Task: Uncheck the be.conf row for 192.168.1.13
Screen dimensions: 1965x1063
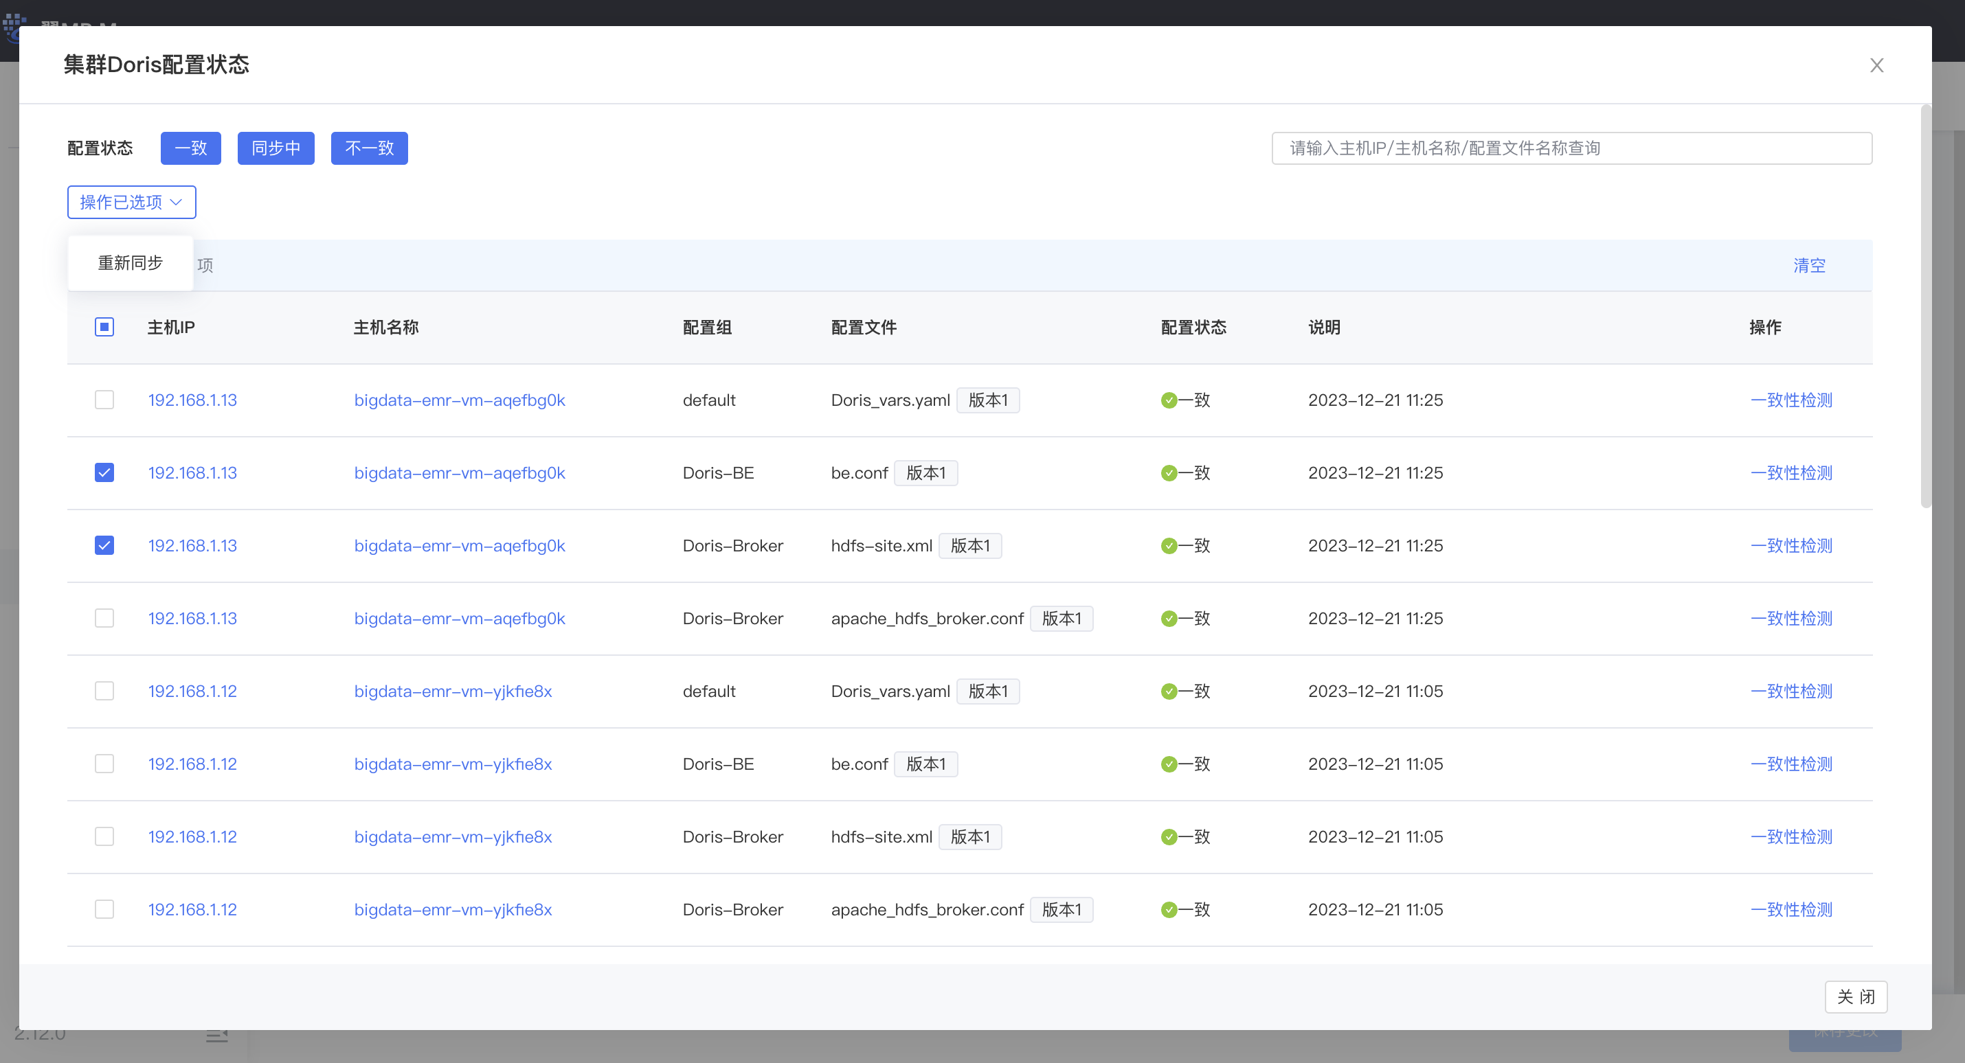Action: [x=104, y=472]
